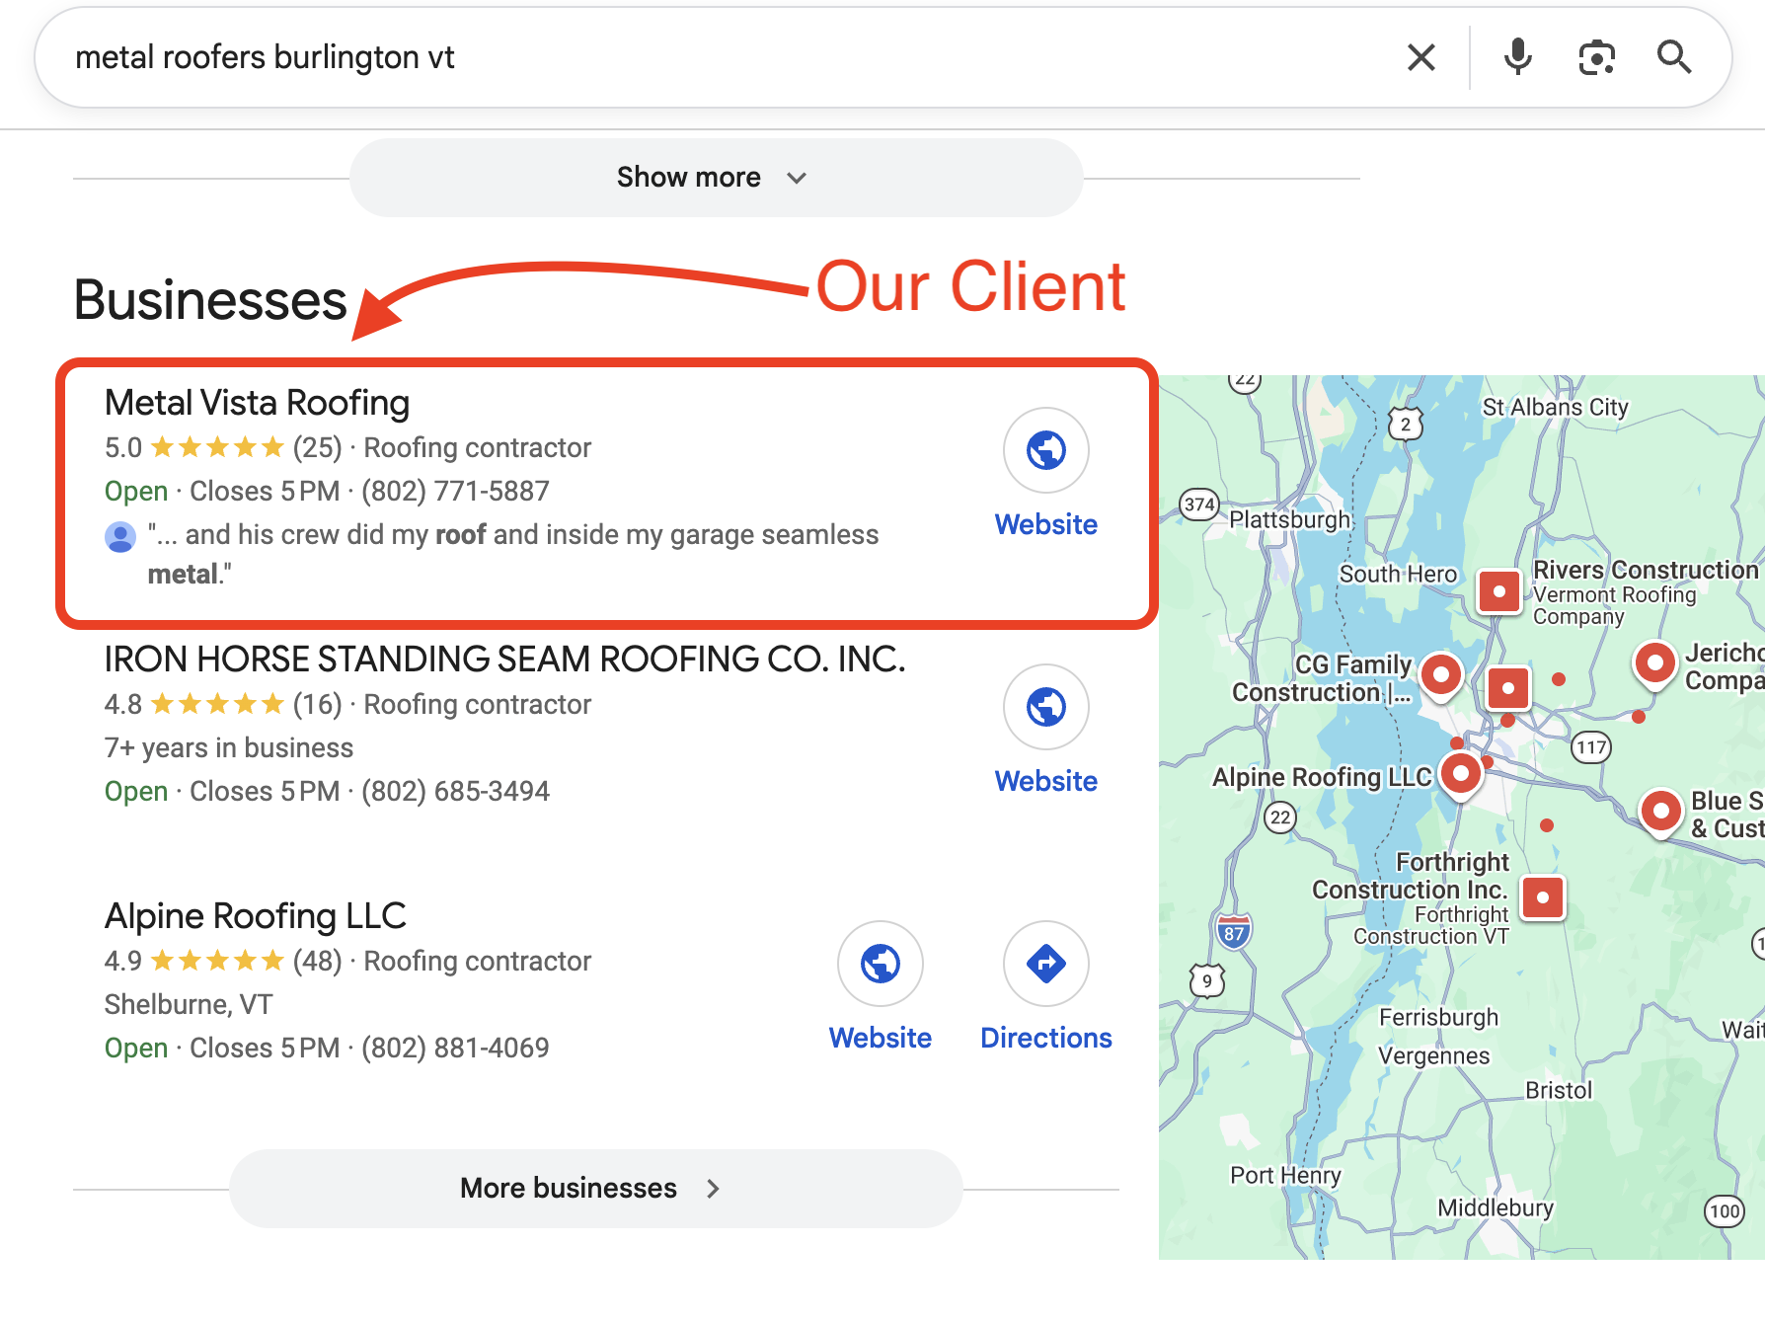Submit search with the magnifying glass icon
This screenshot has width=1765, height=1323.
tap(1674, 57)
